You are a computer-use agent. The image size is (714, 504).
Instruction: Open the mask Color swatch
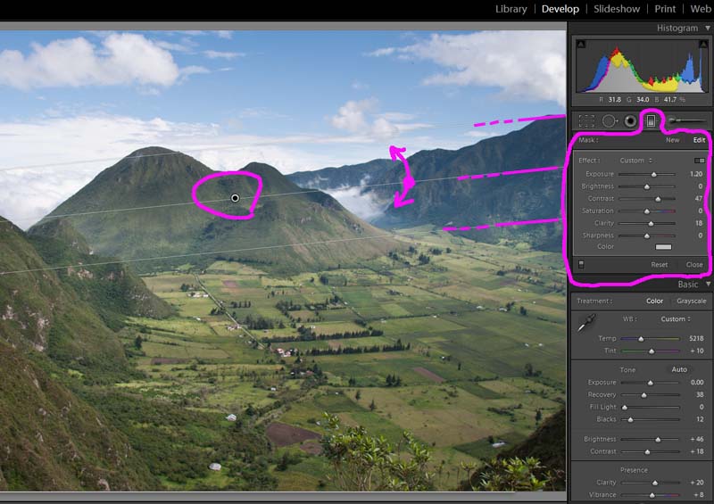(663, 247)
